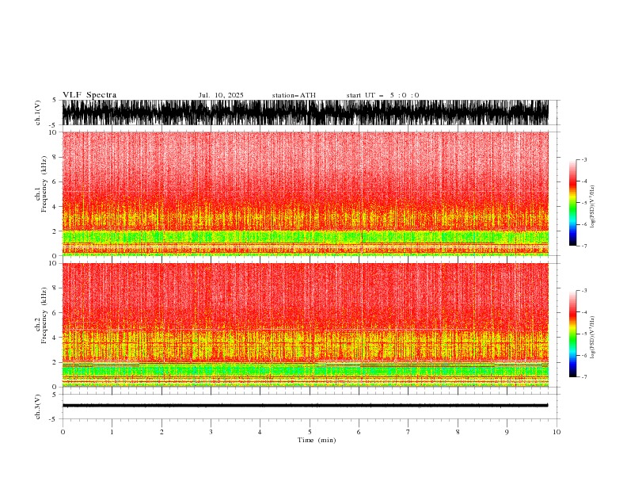Click the ch.1 black waveform trace

[306, 113]
